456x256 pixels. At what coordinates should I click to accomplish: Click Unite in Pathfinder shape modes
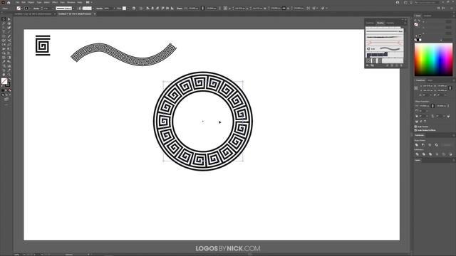click(x=417, y=145)
